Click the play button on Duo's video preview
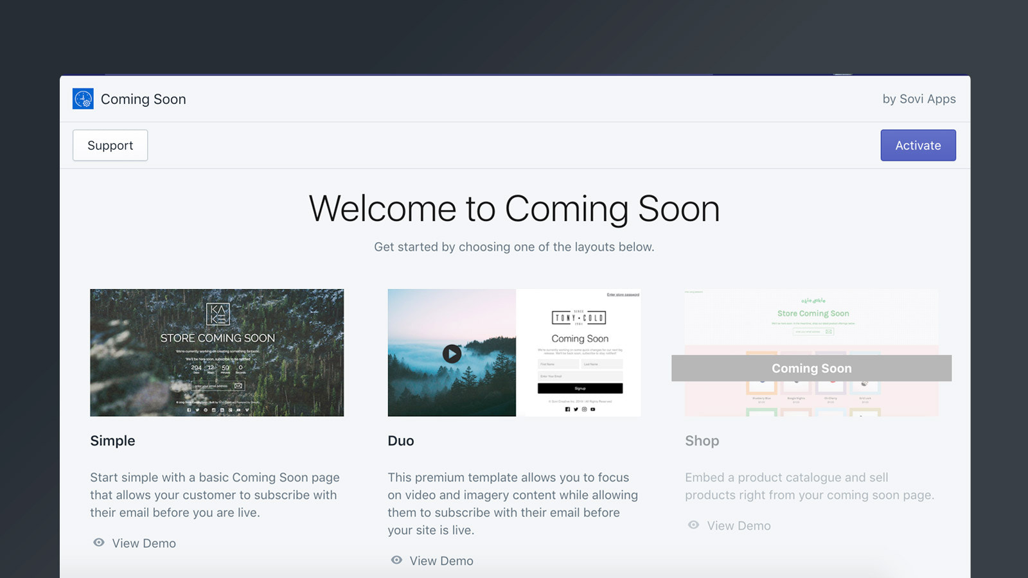The height and width of the screenshot is (578, 1028). pyautogui.click(x=452, y=353)
